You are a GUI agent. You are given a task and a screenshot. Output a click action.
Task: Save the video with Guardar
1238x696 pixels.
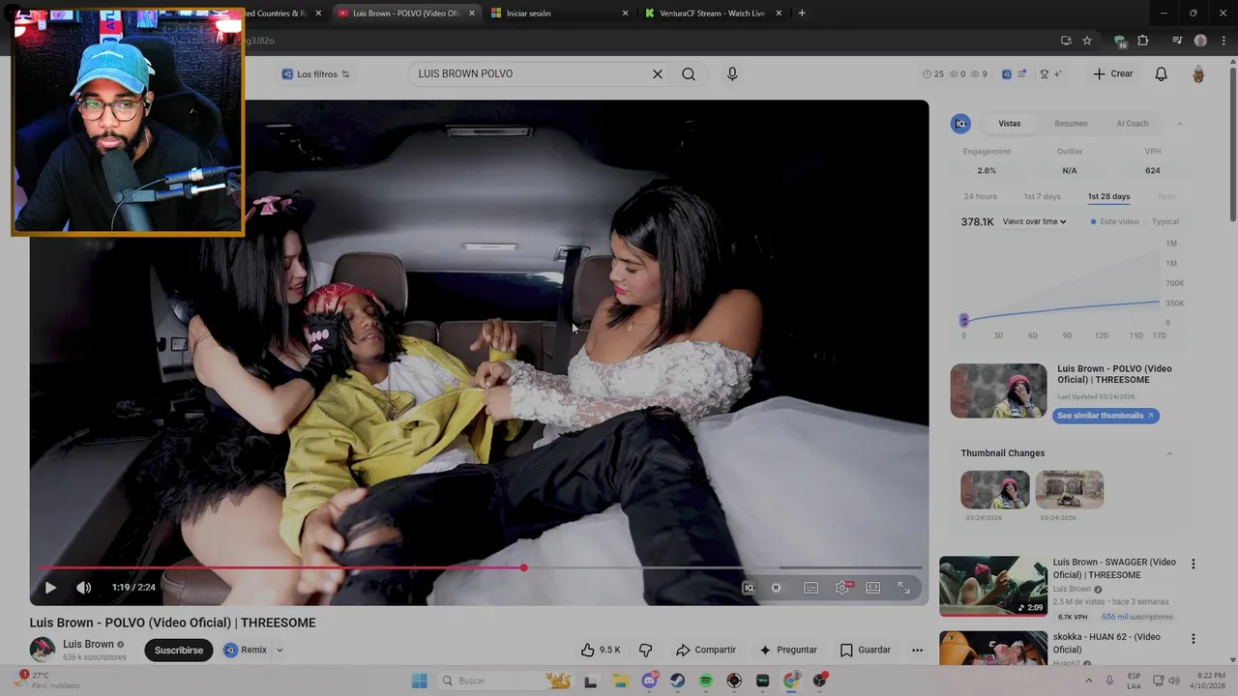pos(866,650)
